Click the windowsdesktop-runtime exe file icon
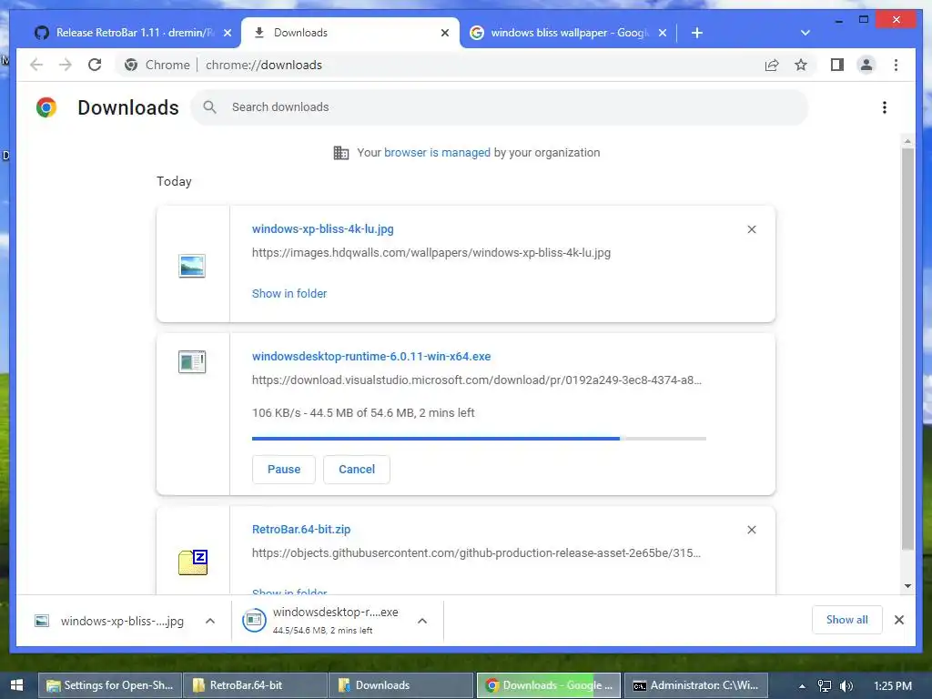 pyautogui.click(x=192, y=362)
